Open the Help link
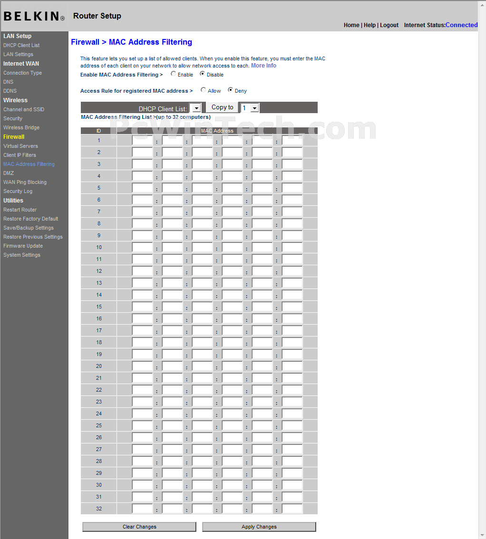This screenshot has height=539, width=486. [x=369, y=25]
